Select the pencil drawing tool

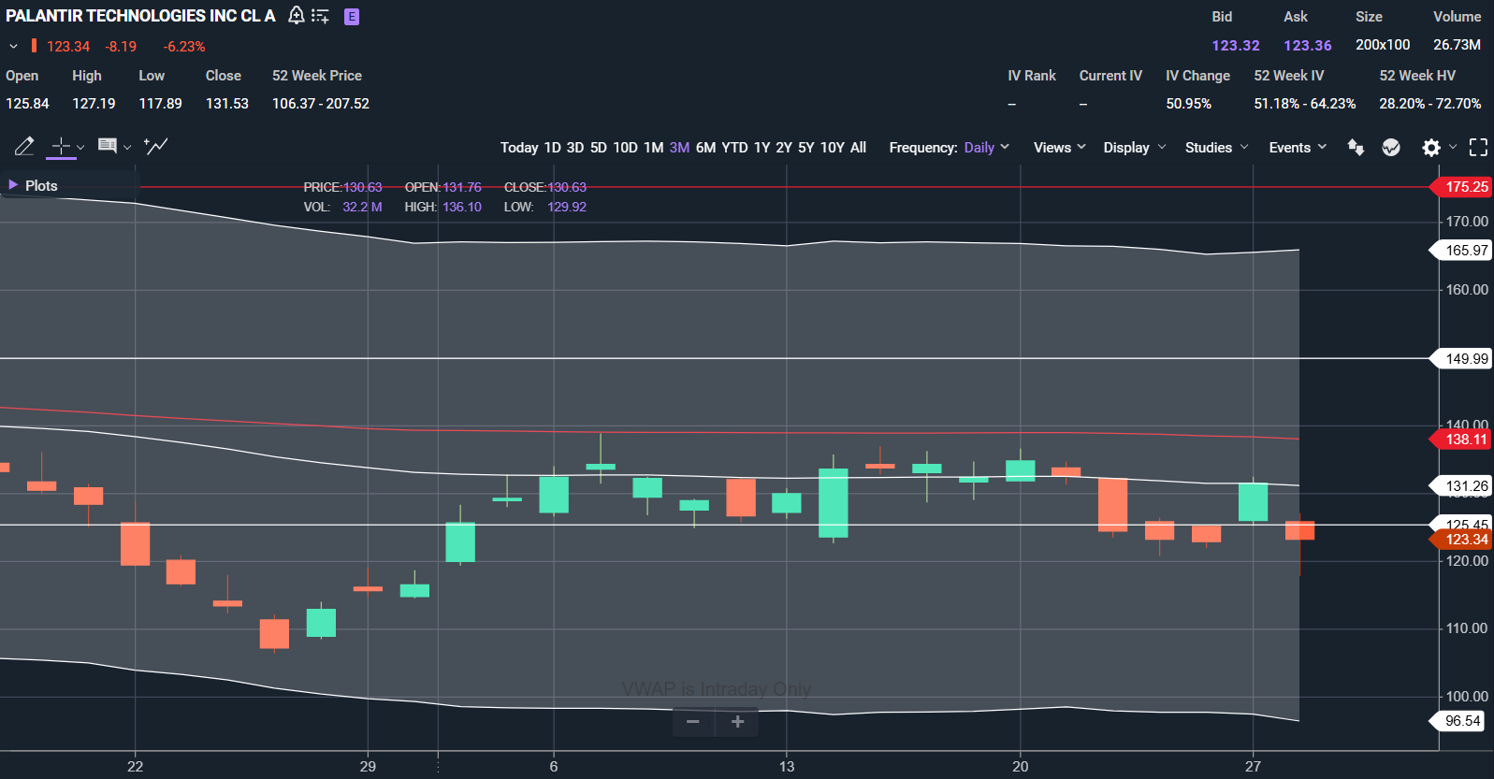(24, 146)
